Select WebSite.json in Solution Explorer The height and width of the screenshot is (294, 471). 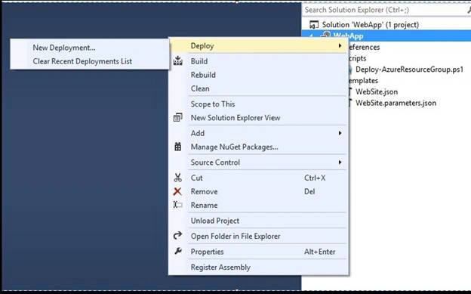click(377, 91)
